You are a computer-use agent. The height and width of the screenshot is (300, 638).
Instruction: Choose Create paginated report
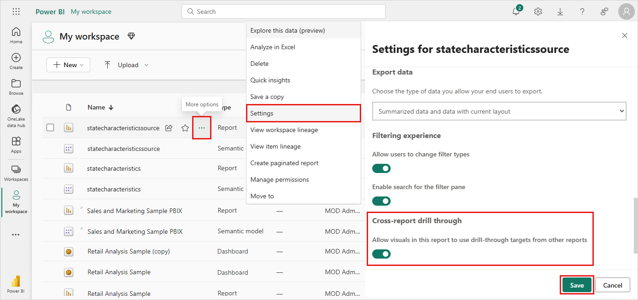(x=304, y=163)
